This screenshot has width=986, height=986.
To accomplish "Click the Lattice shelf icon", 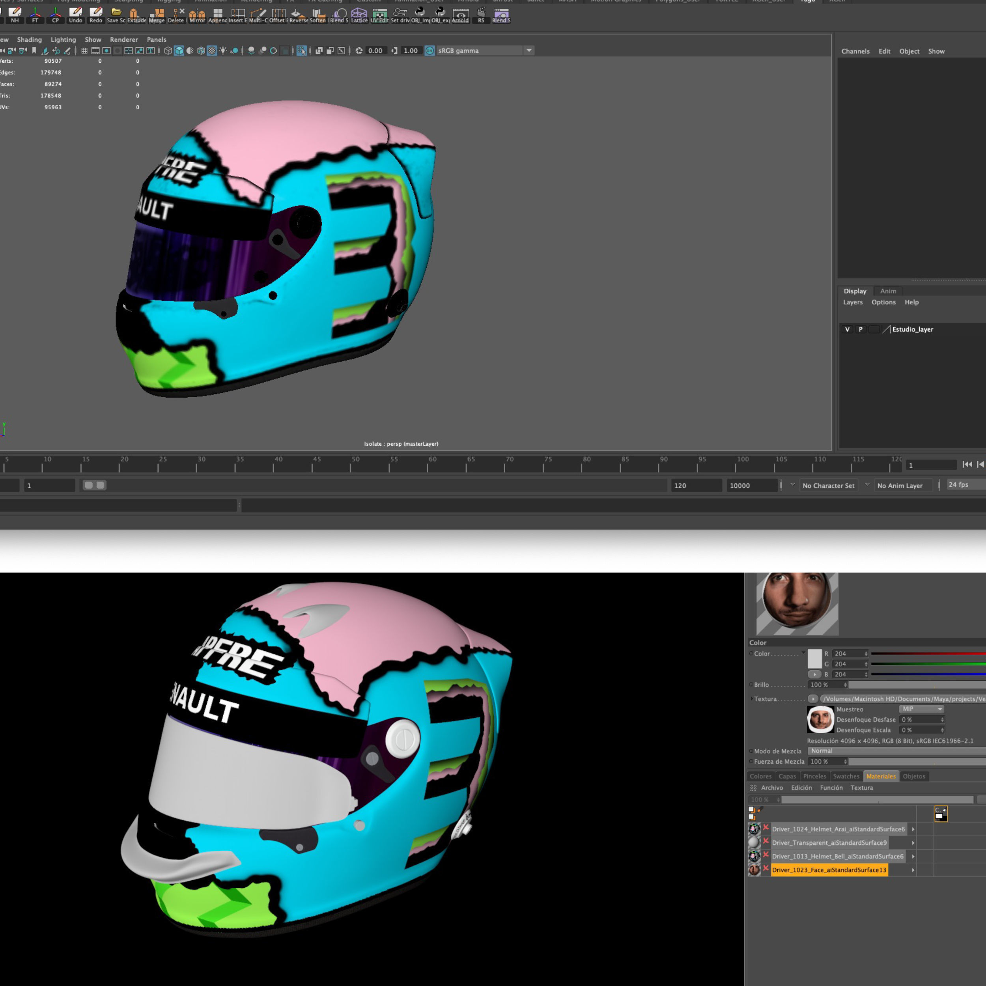I will (x=359, y=15).
